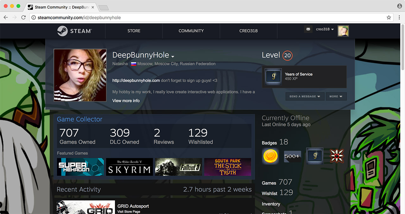Open the Wishlist 129 sidebar link

(277, 193)
